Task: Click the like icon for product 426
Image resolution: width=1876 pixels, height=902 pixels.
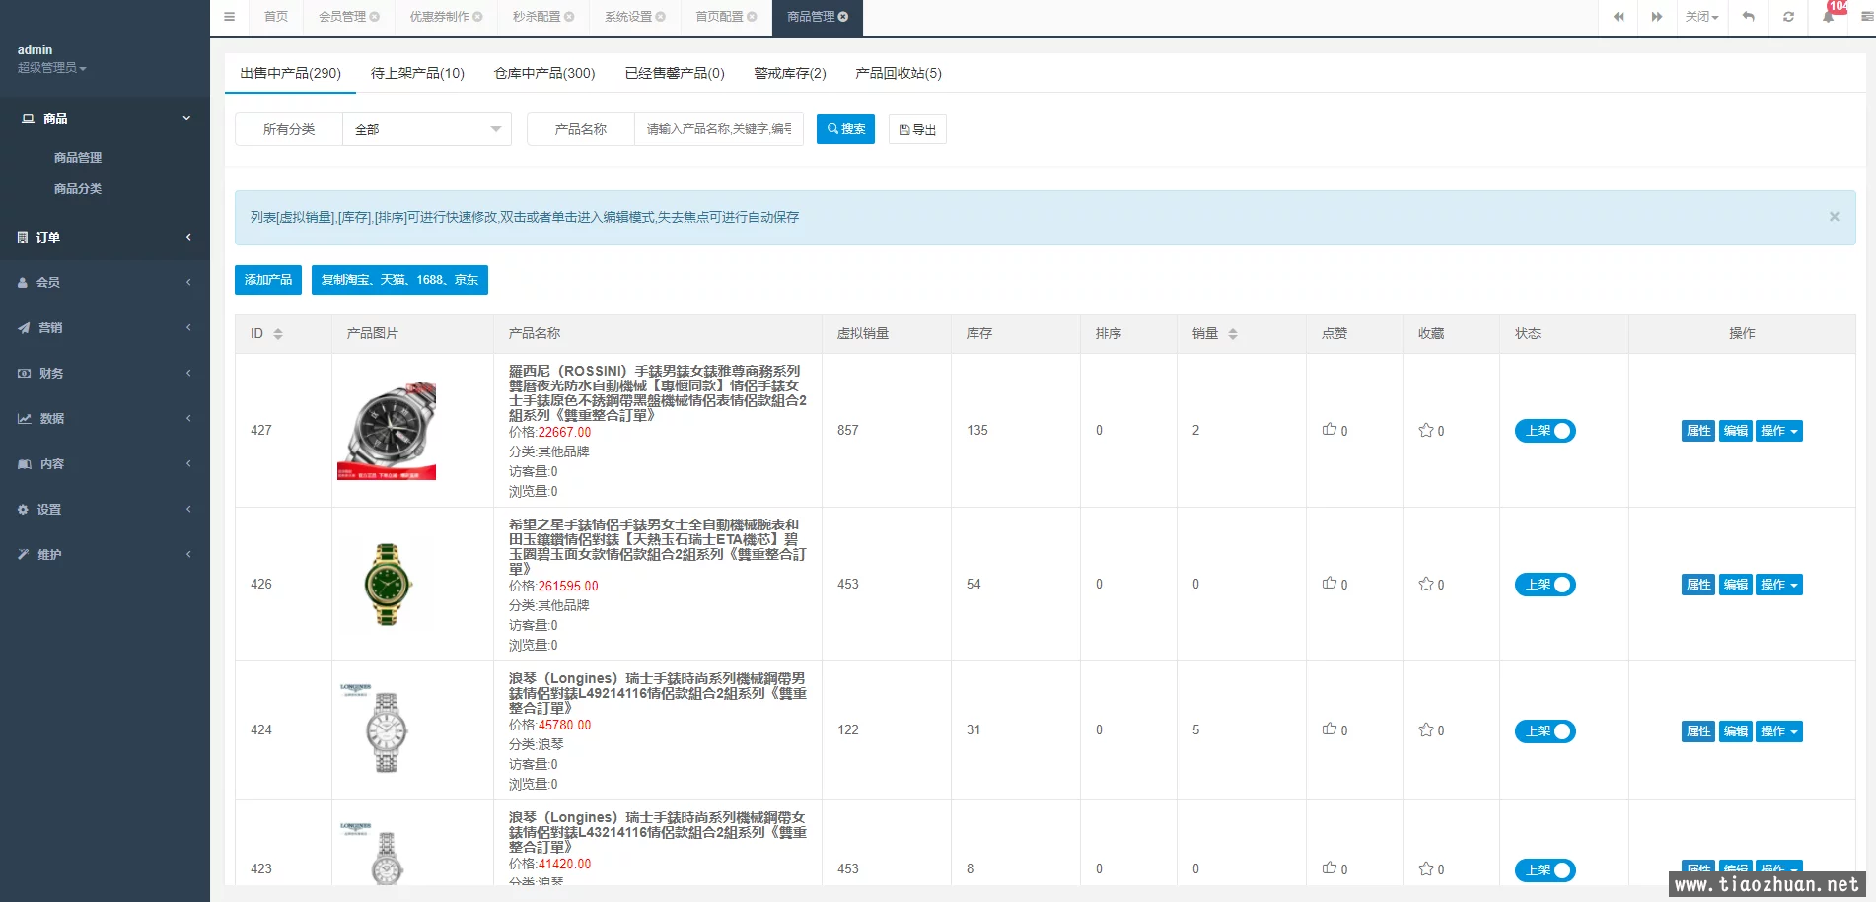Action: pyautogui.click(x=1330, y=584)
